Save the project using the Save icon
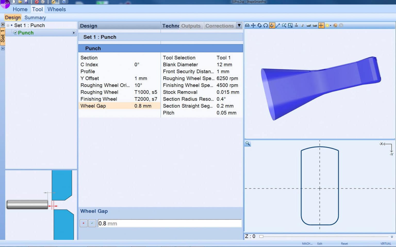The image size is (396, 247). click(26, 2)
